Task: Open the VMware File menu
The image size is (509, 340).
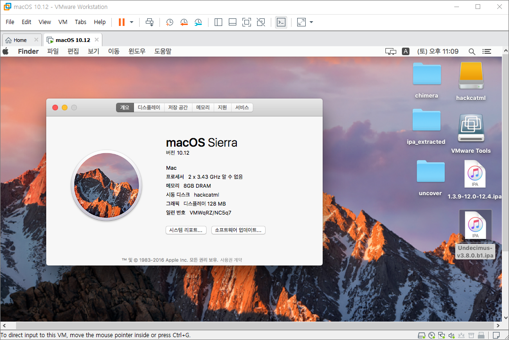Action: click(x=10, y=22)
